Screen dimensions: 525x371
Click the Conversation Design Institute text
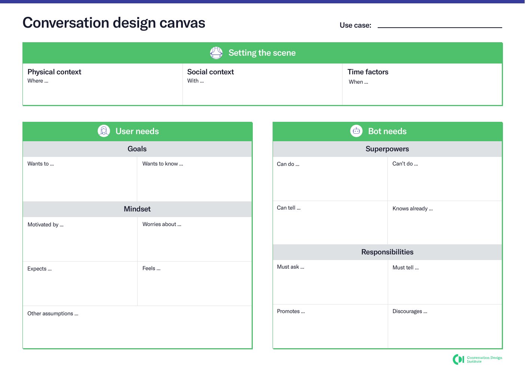pos(485,359)
